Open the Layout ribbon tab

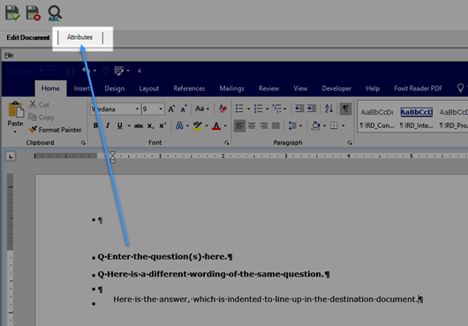click(148, 88)
